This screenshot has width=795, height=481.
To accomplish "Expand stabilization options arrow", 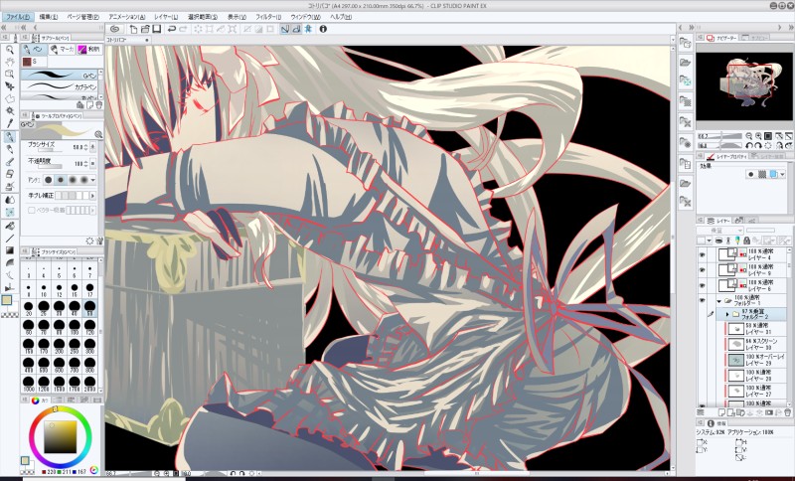I will pos(92,196).
